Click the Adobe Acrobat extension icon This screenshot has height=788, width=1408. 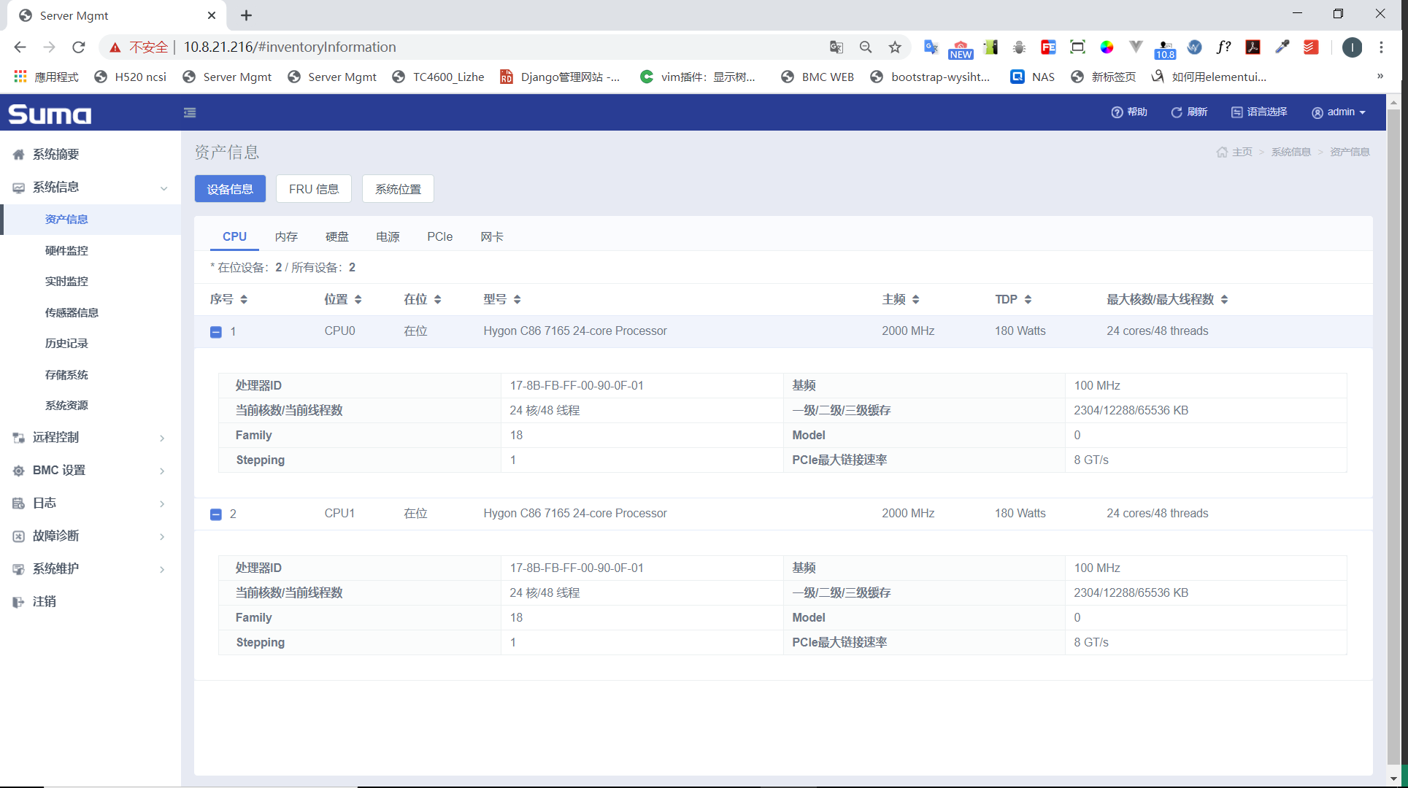click(x=1253, y=47)
